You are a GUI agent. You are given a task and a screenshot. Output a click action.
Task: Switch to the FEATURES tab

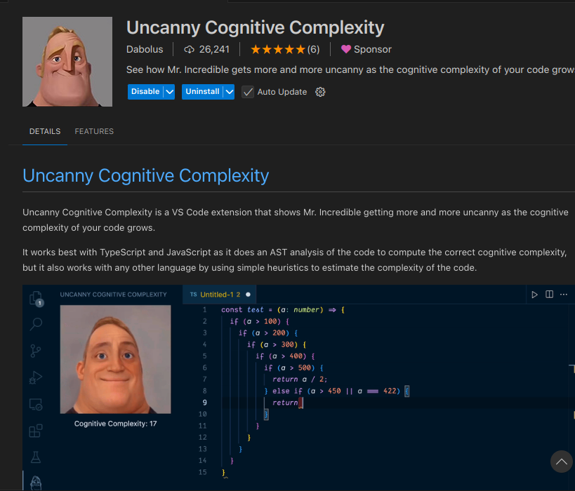pyautogui.click(x=94, y=131)
